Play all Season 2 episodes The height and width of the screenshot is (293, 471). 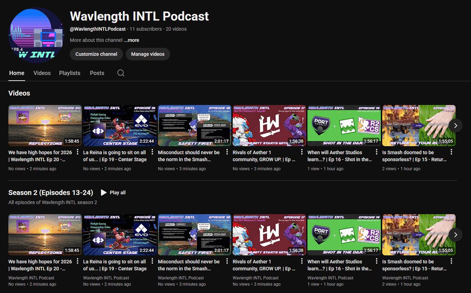[x=113, y=192]
